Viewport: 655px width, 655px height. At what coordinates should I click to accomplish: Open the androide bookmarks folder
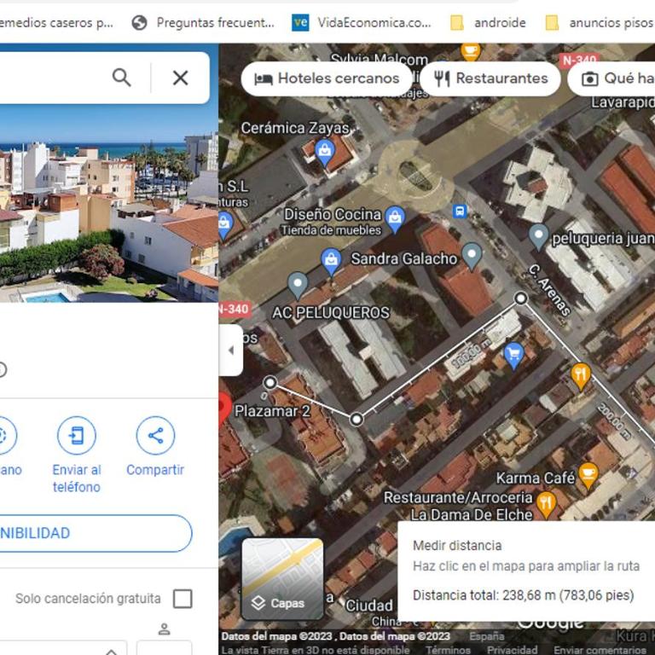click(488, 22)
